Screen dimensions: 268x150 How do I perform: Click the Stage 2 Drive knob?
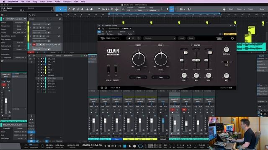click(161, 59)
